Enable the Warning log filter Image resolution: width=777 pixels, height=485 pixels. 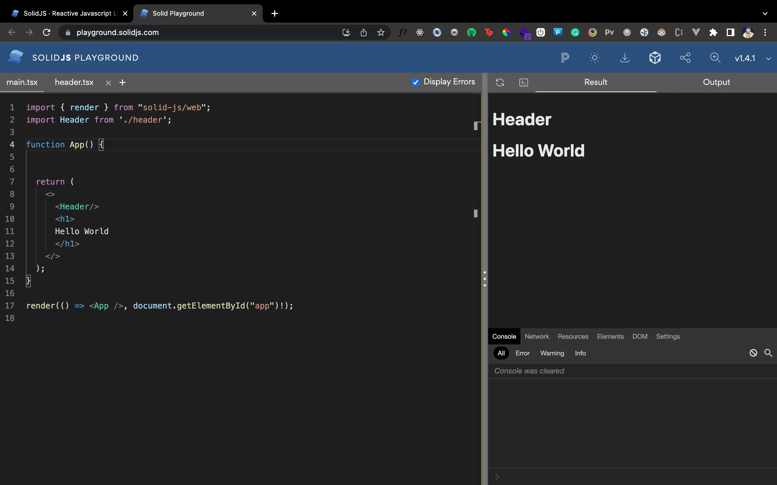(x=552, y=353)
